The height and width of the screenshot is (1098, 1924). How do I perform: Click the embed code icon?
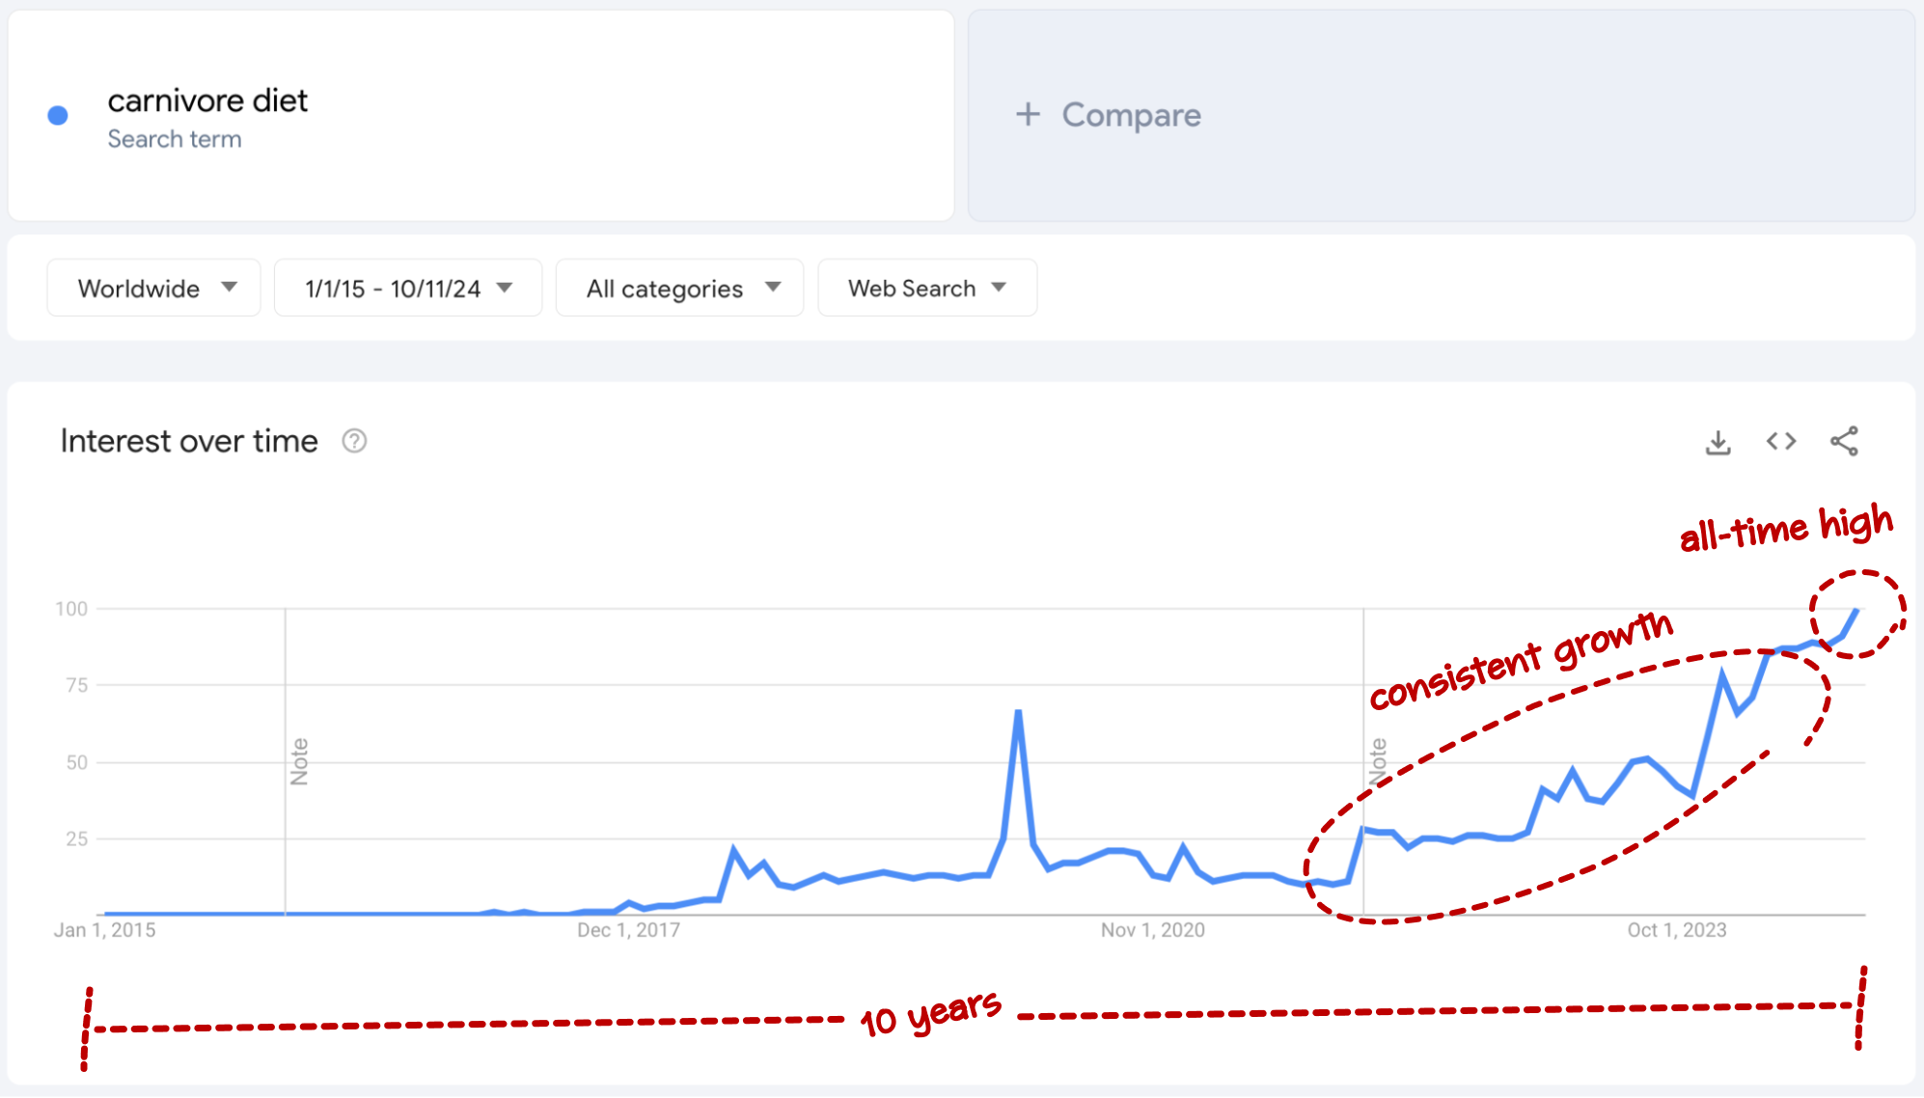(1781, 441)
